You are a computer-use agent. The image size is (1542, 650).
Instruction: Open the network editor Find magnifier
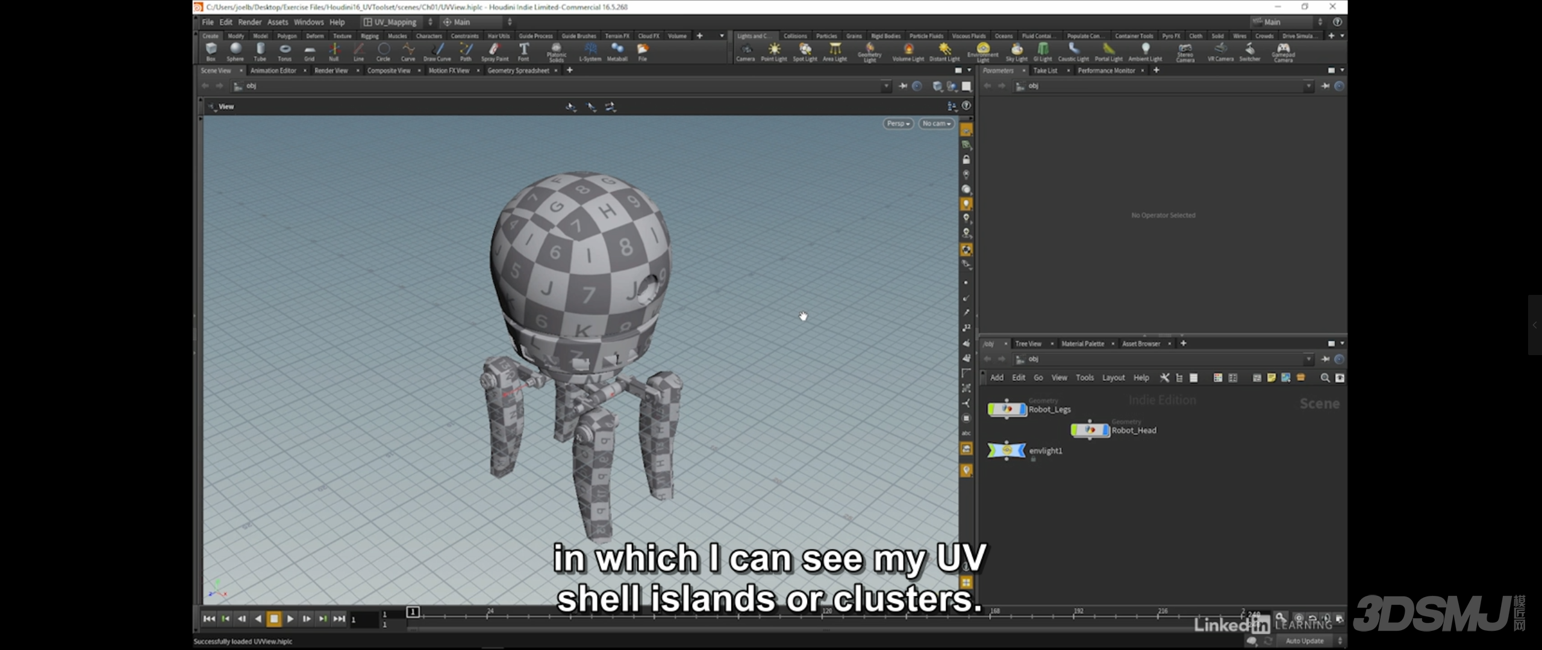(x=1325, y=377)
